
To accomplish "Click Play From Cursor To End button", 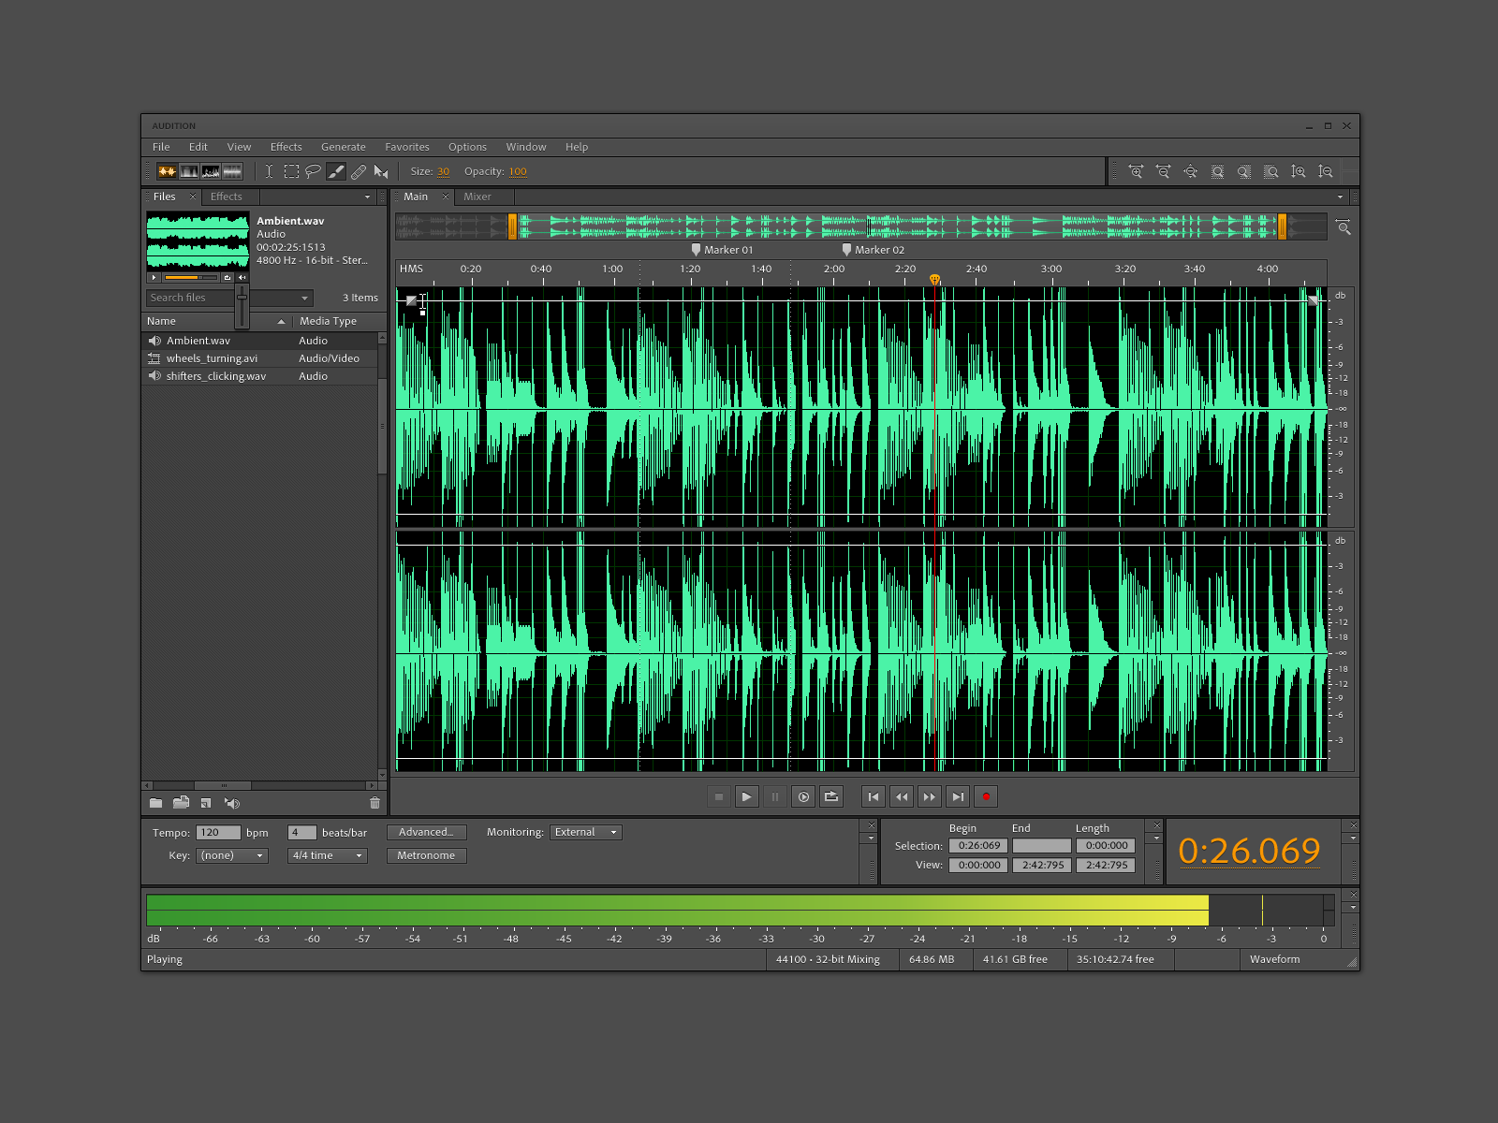I will tap(803, 797).
